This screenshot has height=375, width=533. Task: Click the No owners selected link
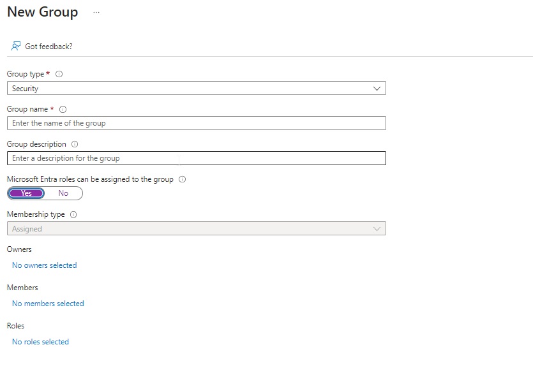tap(44, 265)
